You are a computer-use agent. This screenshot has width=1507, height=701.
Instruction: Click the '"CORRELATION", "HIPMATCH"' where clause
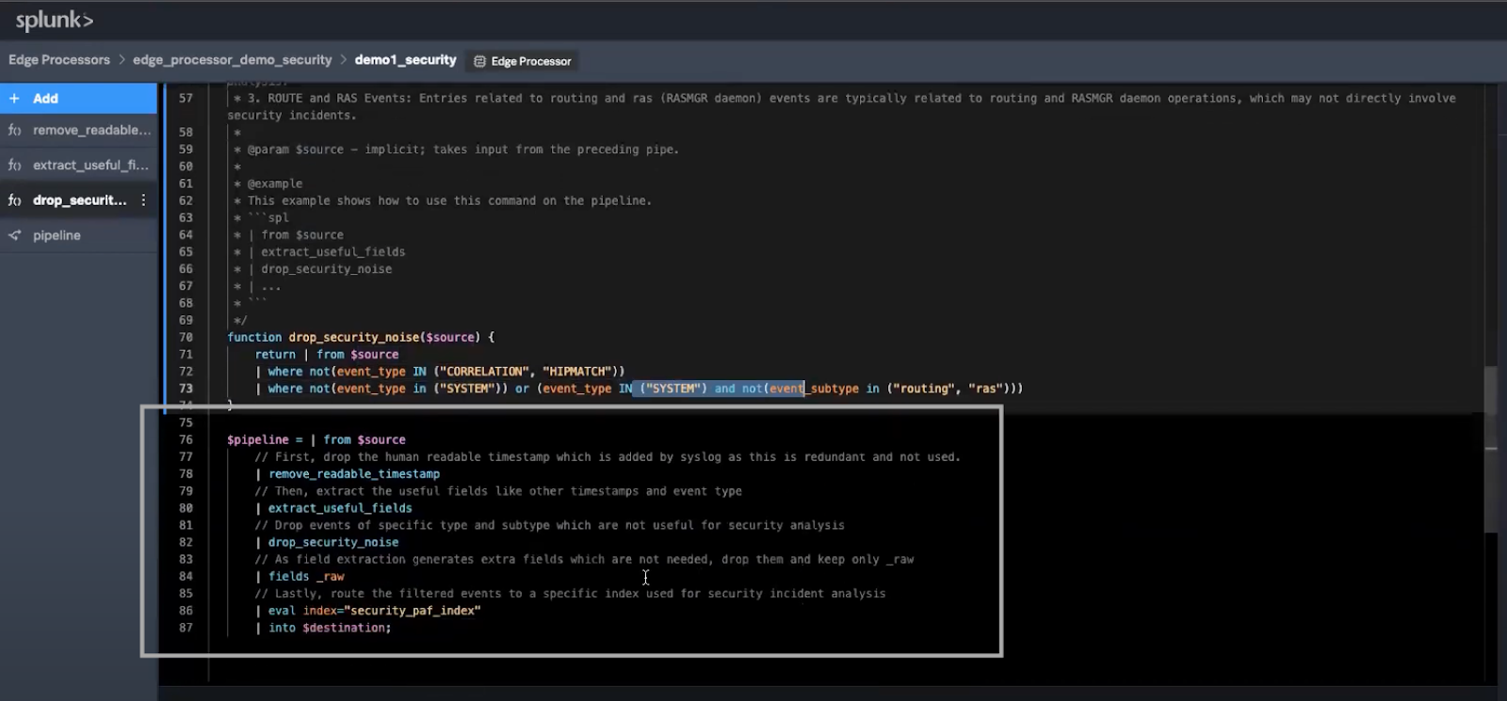[440, 372]
